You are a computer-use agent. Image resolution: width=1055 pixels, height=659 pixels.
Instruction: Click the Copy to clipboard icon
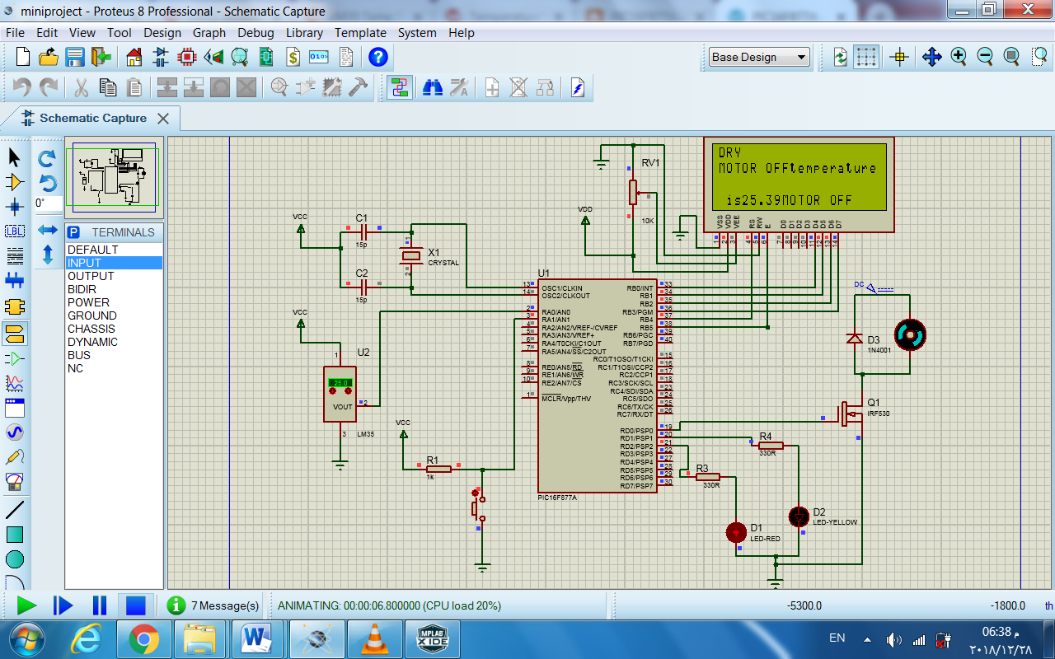(x=108, y=87)
